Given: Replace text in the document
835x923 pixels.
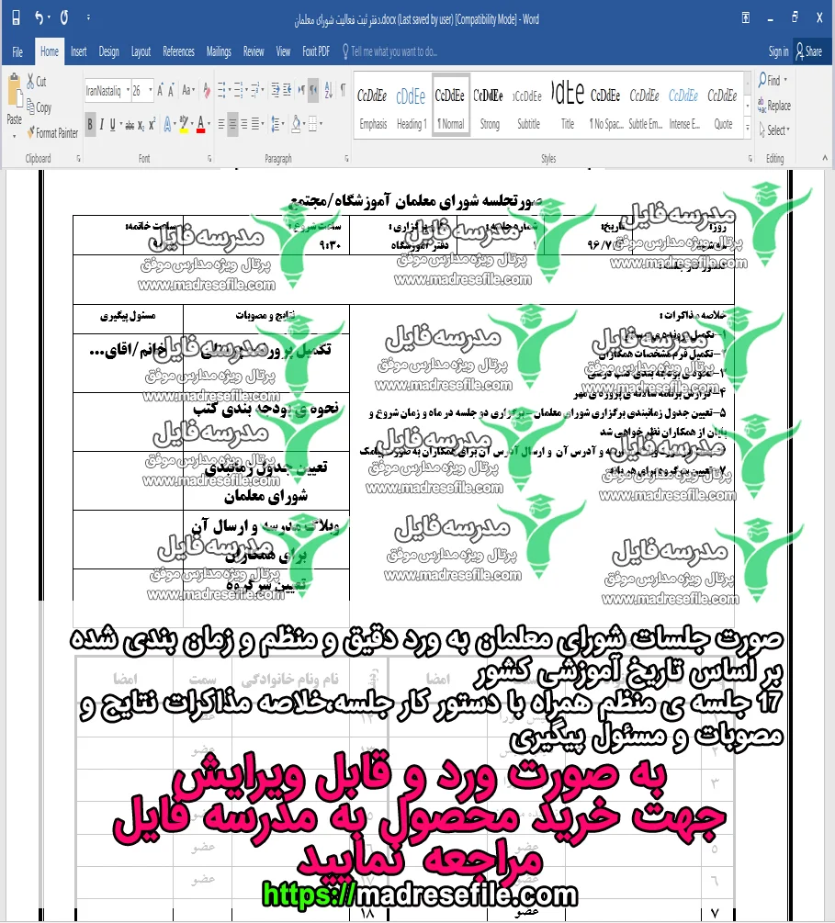Looking at the screenshot, I should (x=774, y=106).
